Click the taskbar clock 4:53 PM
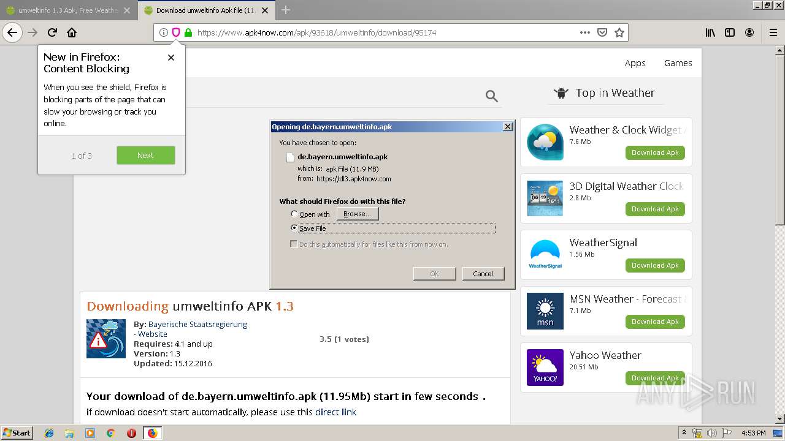 point(754,433)
